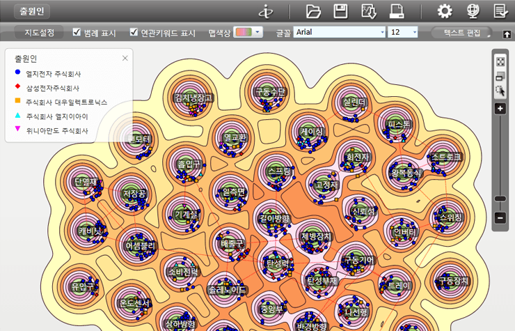Click the print icon in top toolbar

[397, 10]
